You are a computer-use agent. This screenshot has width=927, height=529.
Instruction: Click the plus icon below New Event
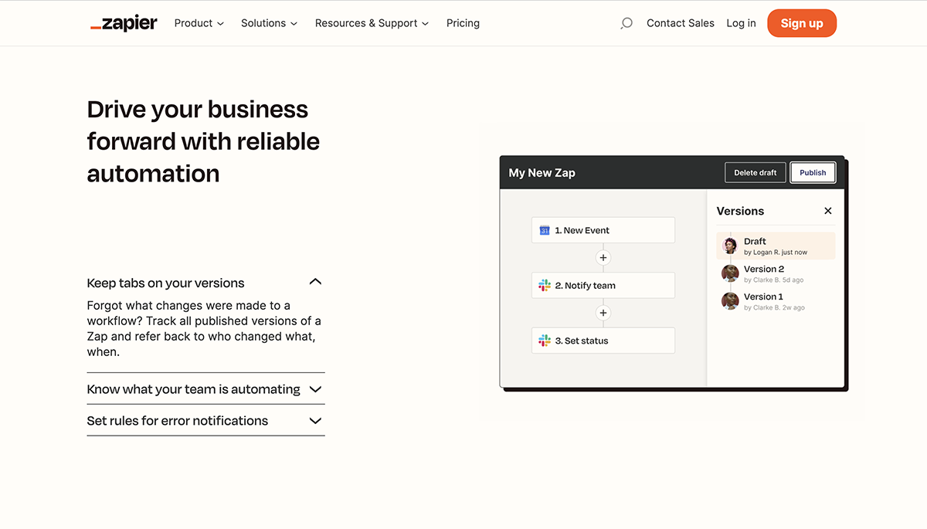(x=603, y=257)
